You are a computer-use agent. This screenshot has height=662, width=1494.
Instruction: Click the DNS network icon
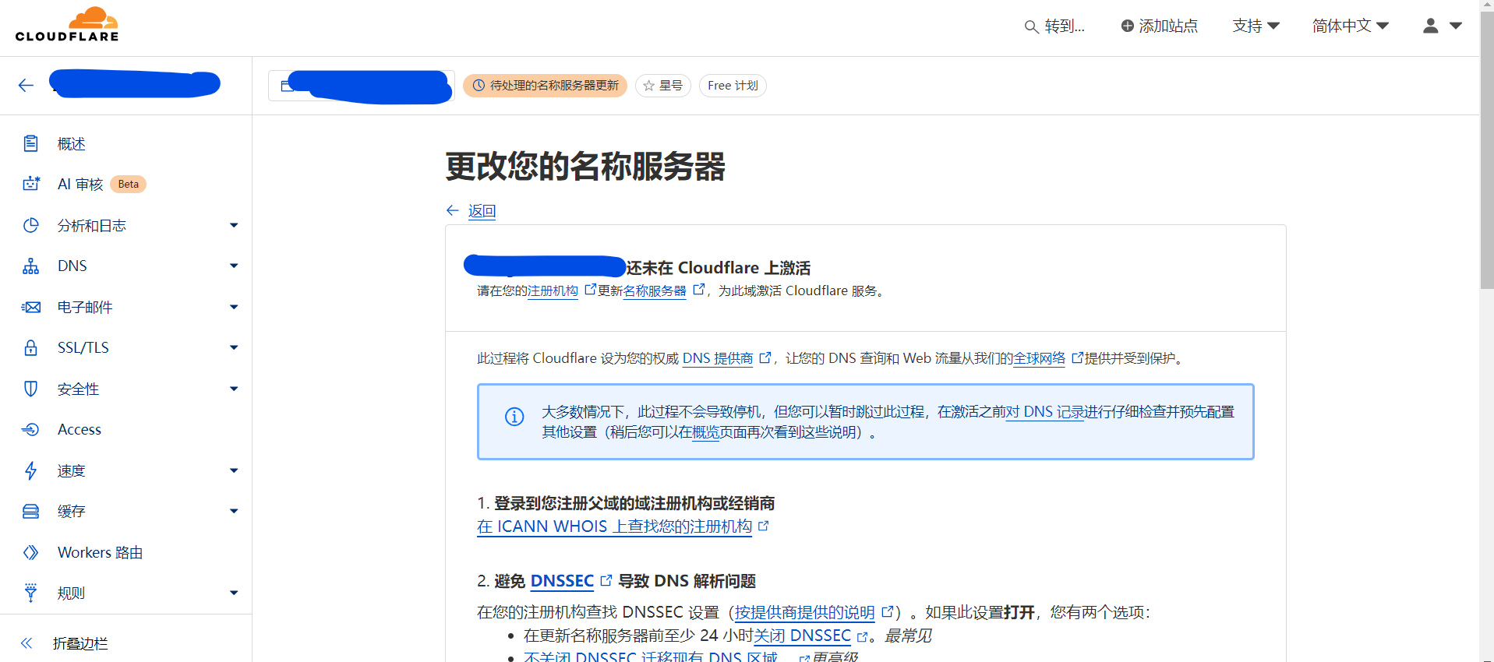(x=30, y=266)
